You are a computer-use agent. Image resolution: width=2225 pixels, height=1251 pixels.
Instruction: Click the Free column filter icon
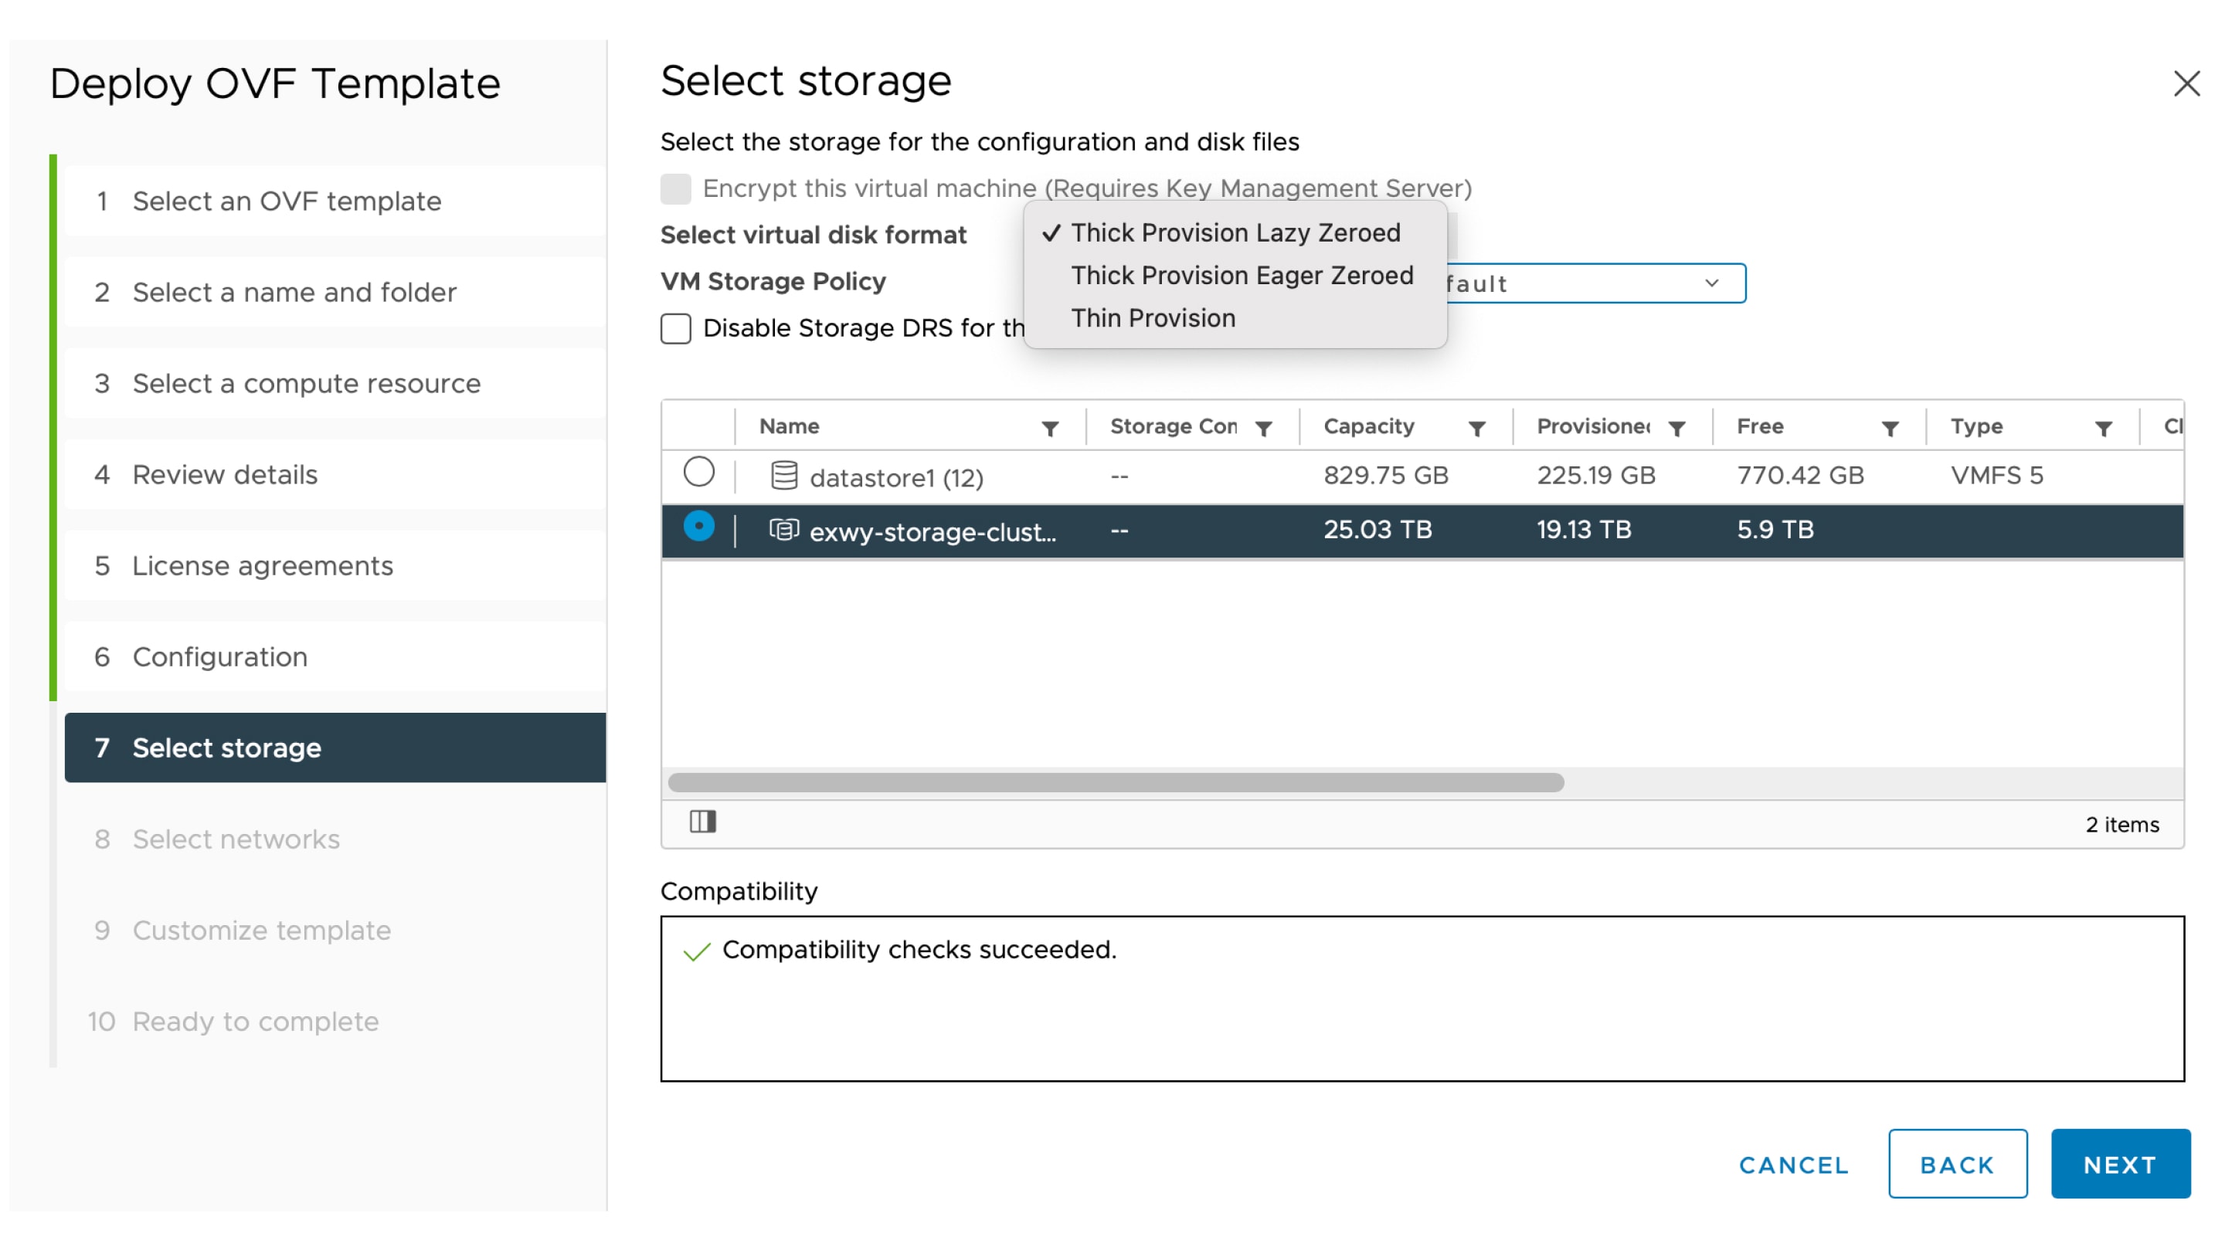click(1889, 429)
